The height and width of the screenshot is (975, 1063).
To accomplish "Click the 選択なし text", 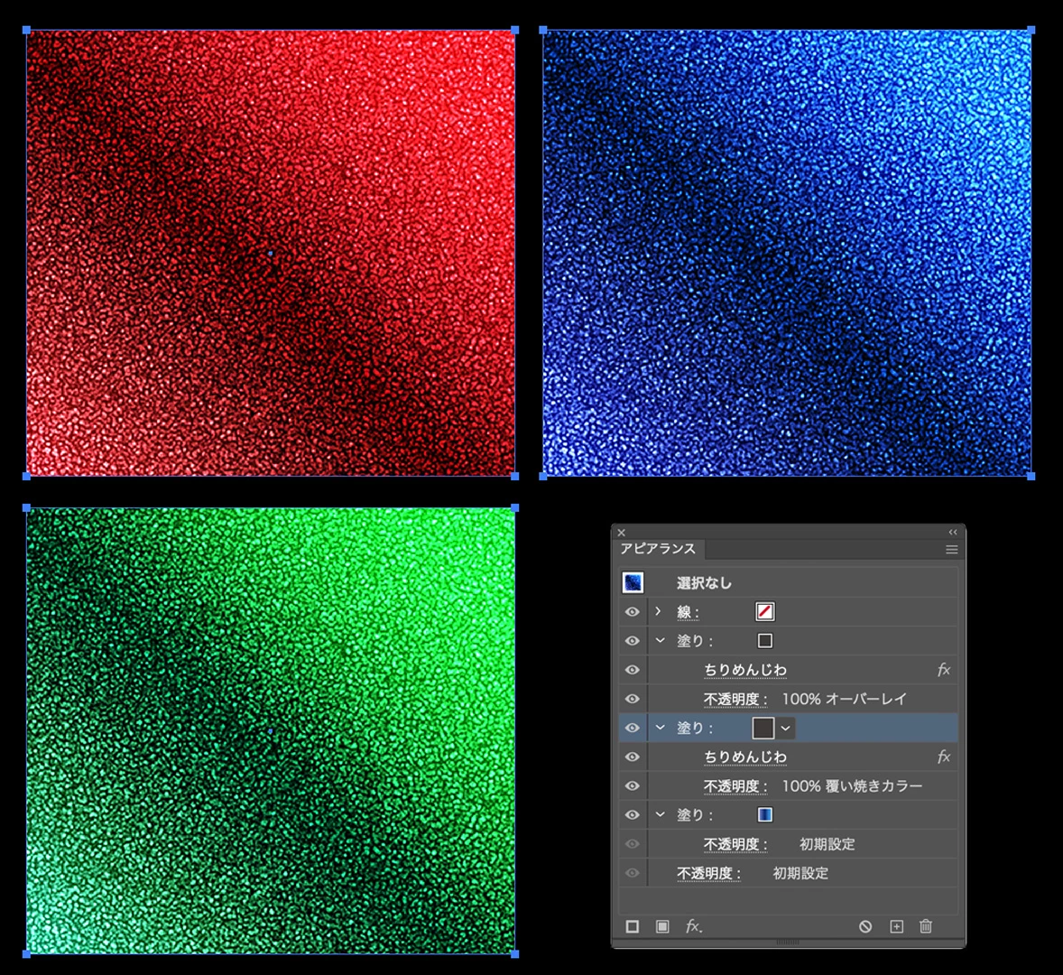I will pyautogui.click(x=704, y=583).
